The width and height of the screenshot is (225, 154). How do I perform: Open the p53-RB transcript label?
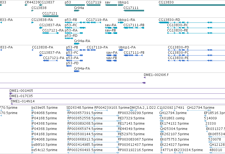click(71, 20)
